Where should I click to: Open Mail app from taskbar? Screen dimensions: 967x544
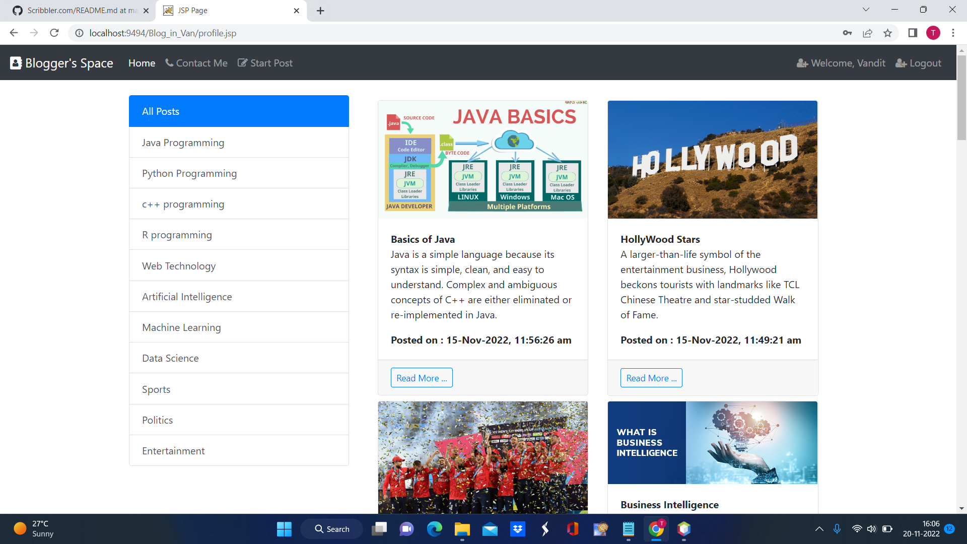pos(490,529)
